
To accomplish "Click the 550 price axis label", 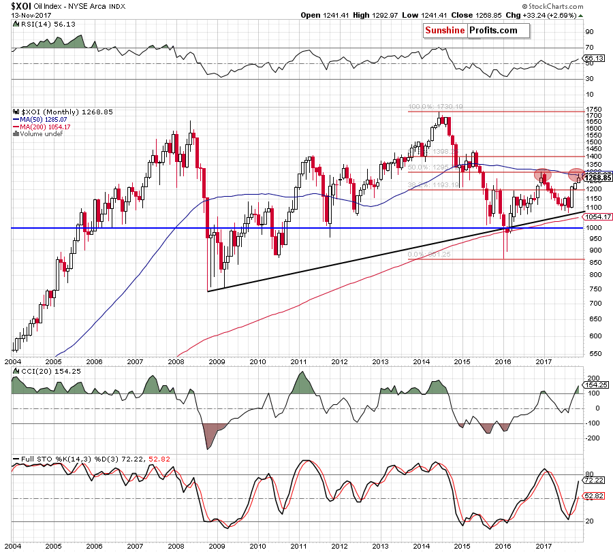I will click(x=595, y=354).
